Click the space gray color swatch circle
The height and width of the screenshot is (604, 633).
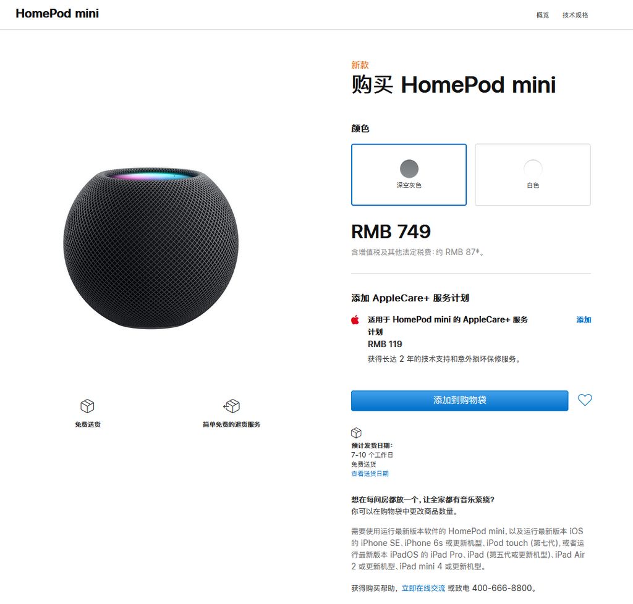(409, 169)
